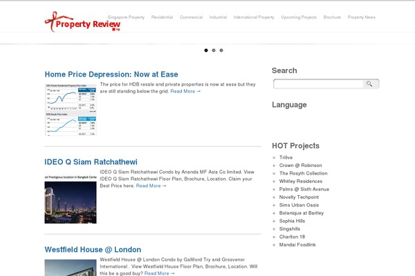
Task: Read More on IDEO Q Siam
Action: point(151,186)
